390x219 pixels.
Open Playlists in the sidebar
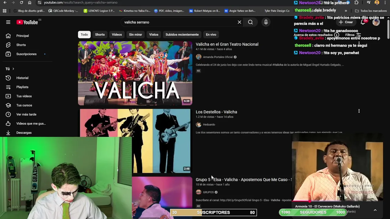[22, 87]
